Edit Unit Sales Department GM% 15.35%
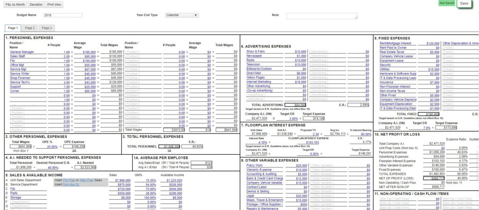Screen dimensions: 479x210 pos(145,181)
